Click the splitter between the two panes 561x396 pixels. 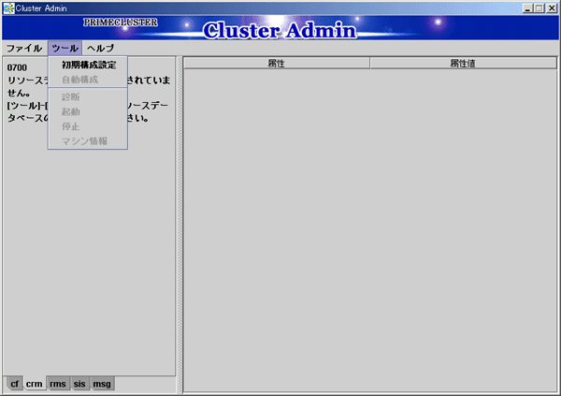click(180, 224)
